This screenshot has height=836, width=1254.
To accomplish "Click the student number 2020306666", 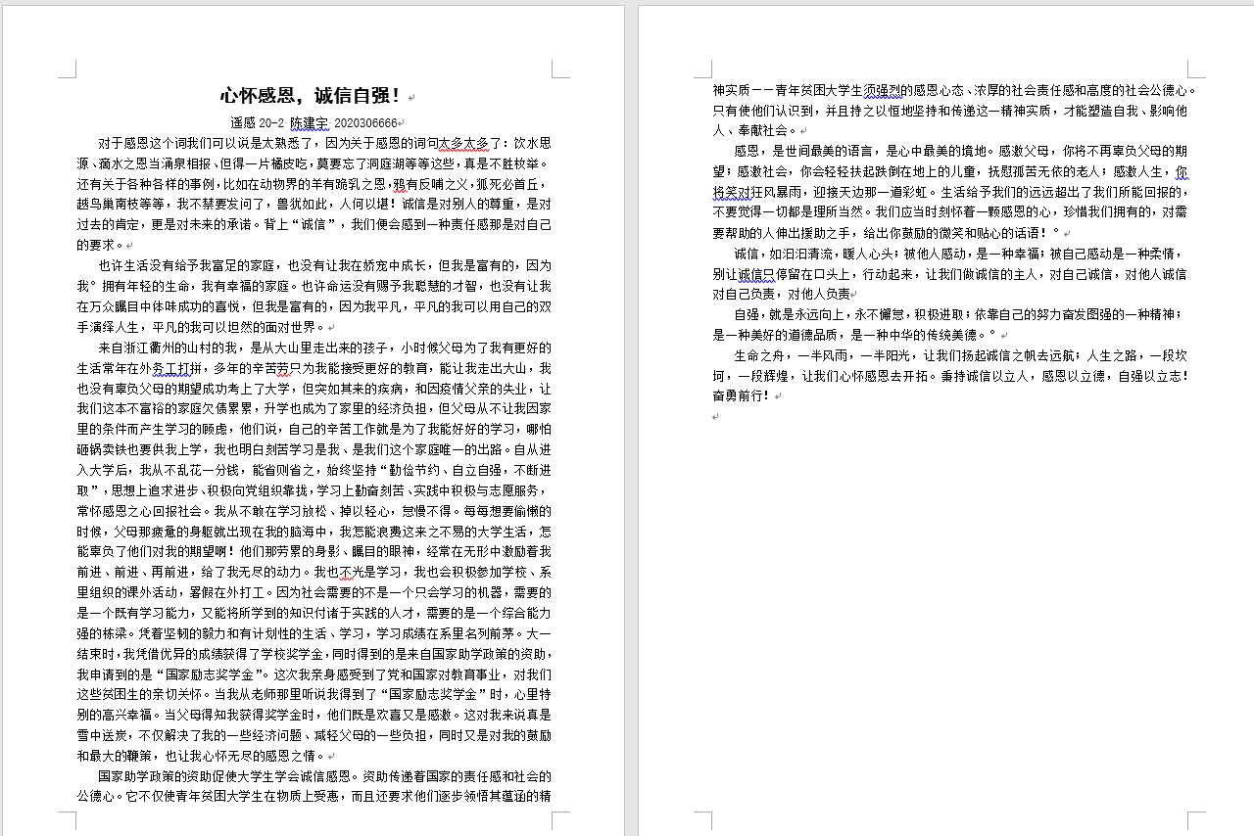I will 365,123.
